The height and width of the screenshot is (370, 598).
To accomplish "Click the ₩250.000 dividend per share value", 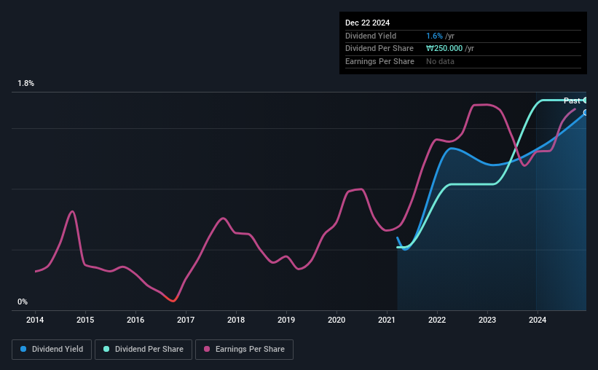I will [444, 49].
